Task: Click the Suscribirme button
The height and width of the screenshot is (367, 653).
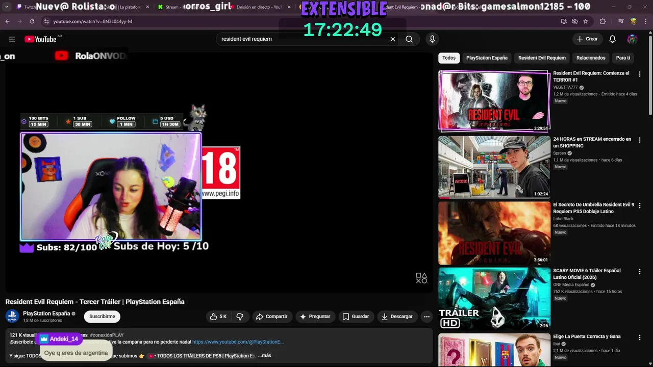Action: pos(102,317)
